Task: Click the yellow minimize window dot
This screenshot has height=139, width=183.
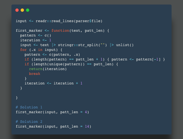Action: tap(22, 10)
